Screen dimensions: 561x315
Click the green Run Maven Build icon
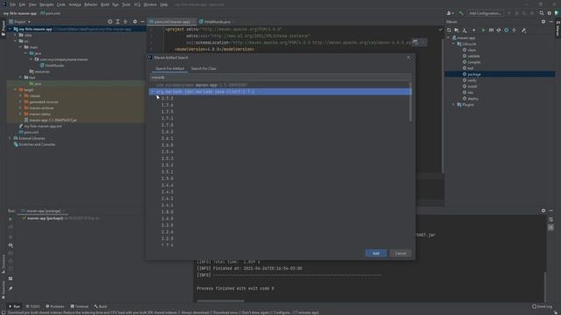coord(483,31)
